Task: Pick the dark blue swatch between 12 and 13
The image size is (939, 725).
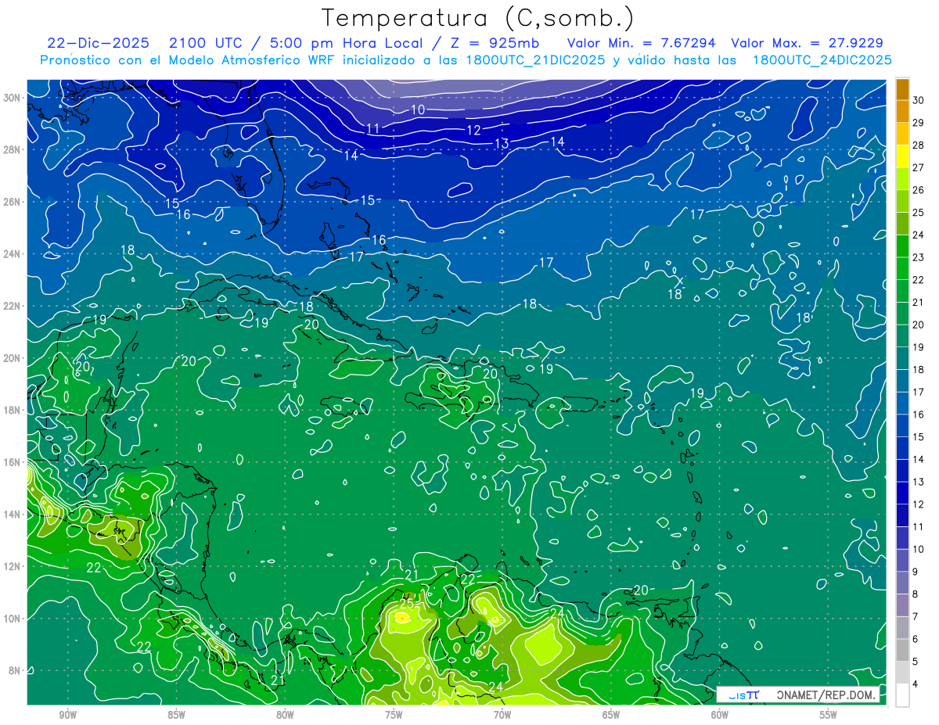Action: click(x=902, y=493)
